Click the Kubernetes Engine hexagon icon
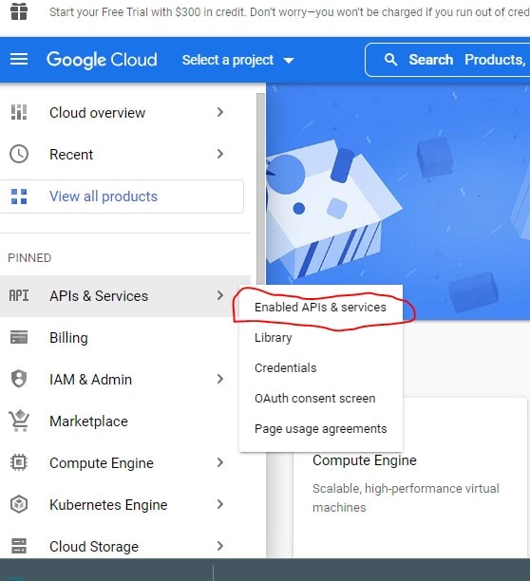Image resolution: width=530 pixels, height=581 pixels. [x=19, y=504]
